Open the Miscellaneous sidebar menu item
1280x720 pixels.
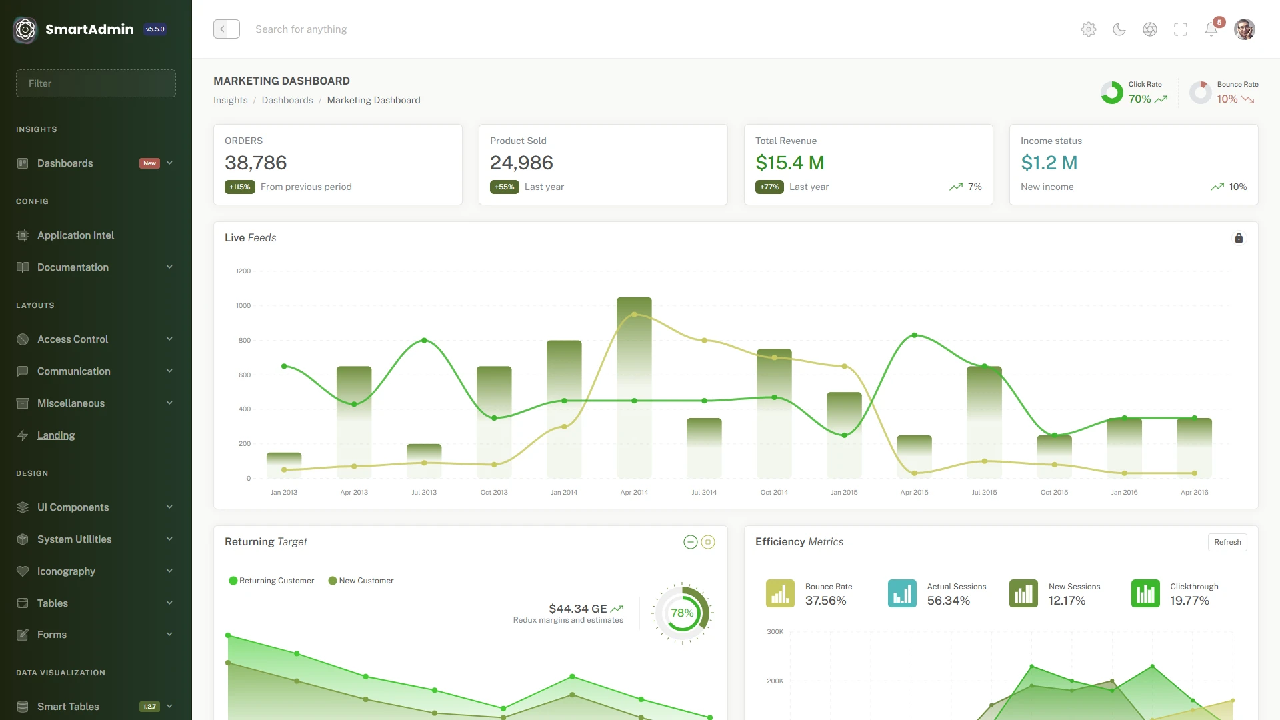(x=96, y=403)
